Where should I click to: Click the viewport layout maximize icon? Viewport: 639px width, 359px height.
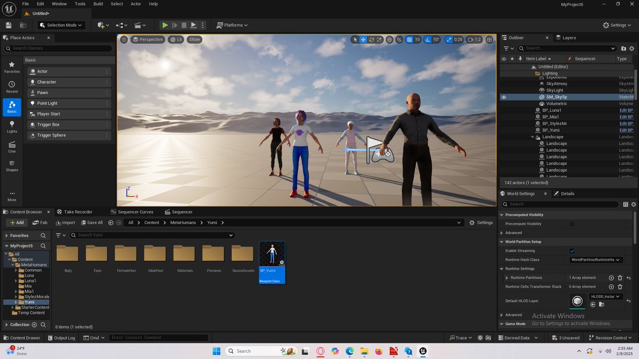[x=489, y=39]
